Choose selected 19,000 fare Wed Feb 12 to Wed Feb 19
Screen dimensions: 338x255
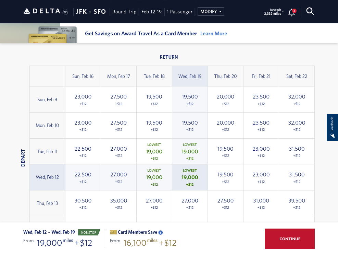[x=190, y=177]
